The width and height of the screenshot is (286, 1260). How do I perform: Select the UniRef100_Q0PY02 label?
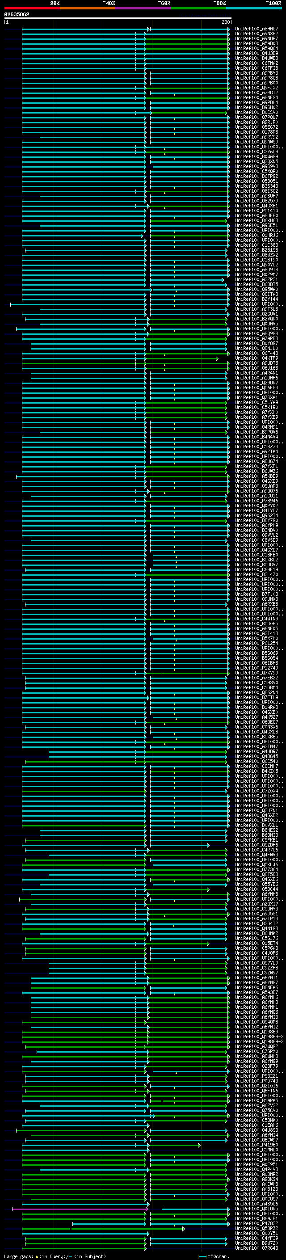pyautogui.click(x=257, y=506)
